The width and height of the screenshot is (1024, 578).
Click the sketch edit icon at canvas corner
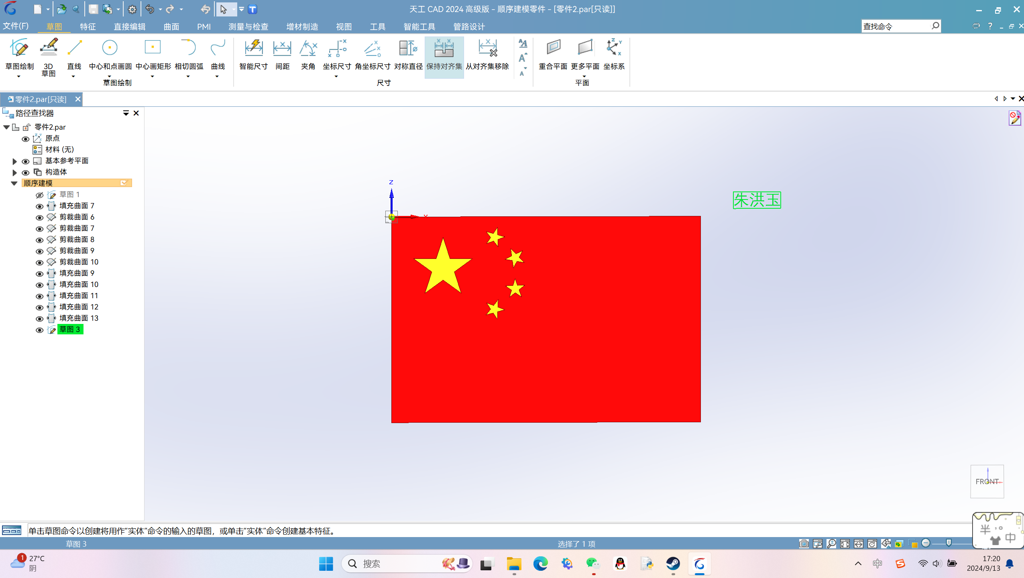tap(1014, 118)
